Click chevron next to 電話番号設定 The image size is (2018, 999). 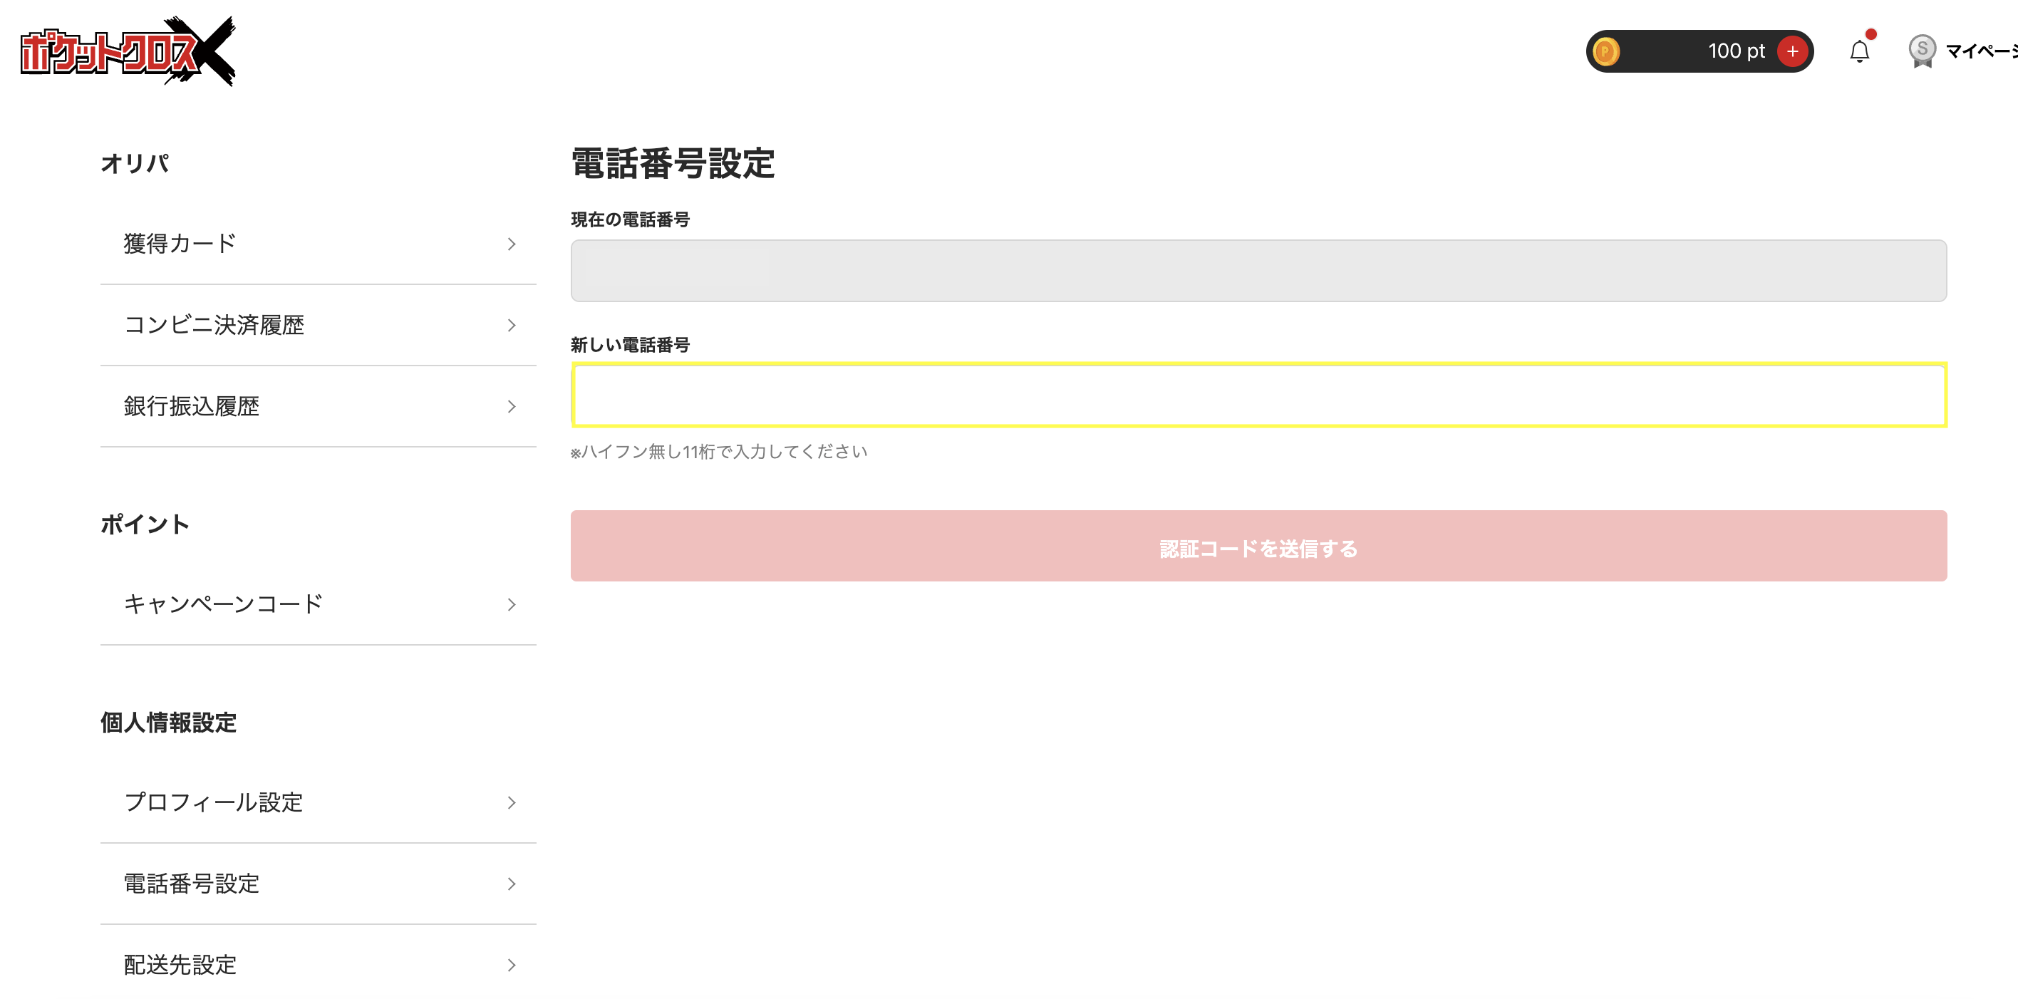pos(512,884)
